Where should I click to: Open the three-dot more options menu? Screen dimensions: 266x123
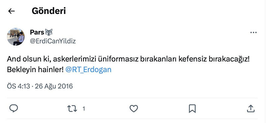(x=253, y=32)
